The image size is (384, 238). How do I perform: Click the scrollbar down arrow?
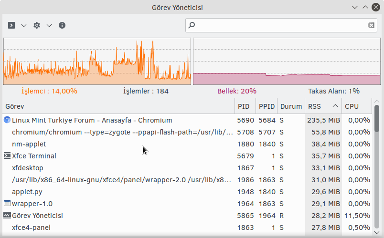[x=377, y=232]
